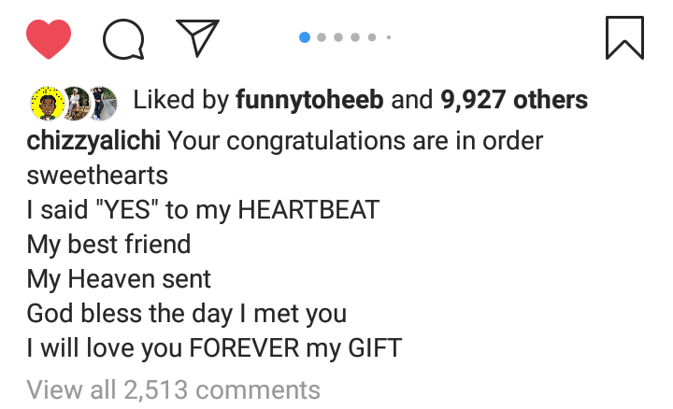
Task: Tap the middle liker profile avatar
Action: [76, 101]
